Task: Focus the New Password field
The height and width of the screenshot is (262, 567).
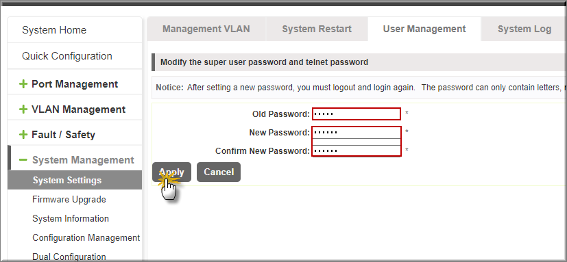Action: (x=357, y=133)
